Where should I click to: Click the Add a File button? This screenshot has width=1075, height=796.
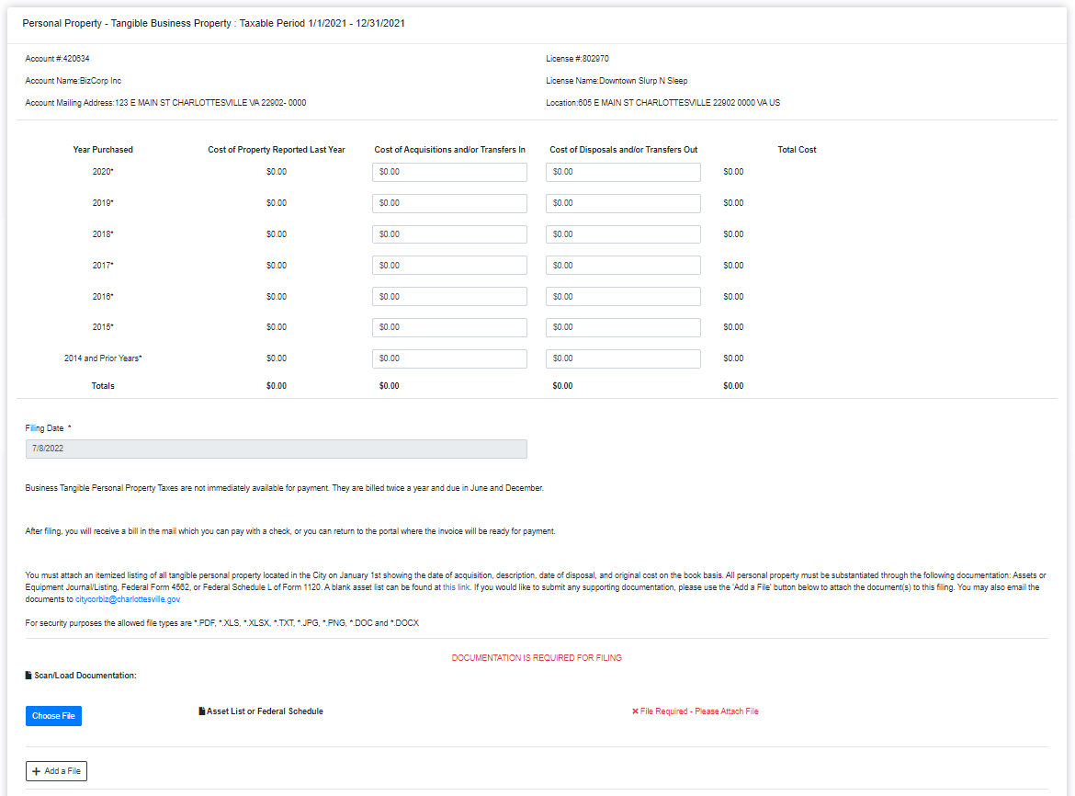pyautogui.click(x=56, y=771)
